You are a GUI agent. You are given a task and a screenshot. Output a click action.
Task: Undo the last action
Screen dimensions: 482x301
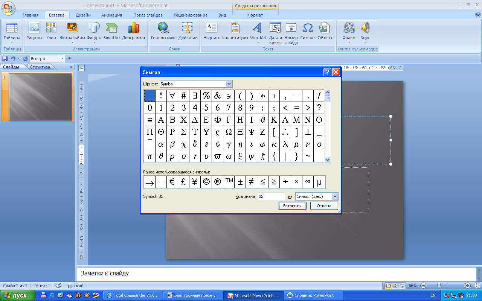13,59
